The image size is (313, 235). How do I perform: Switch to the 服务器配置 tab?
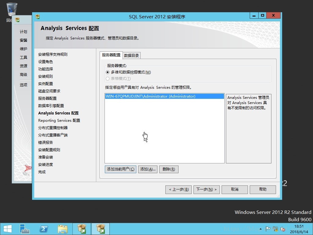[111, 55]
